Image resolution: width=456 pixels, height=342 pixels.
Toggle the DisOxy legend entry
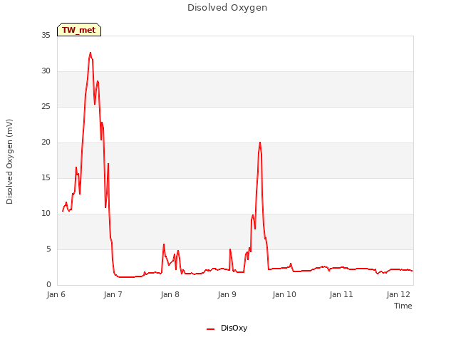227,328
